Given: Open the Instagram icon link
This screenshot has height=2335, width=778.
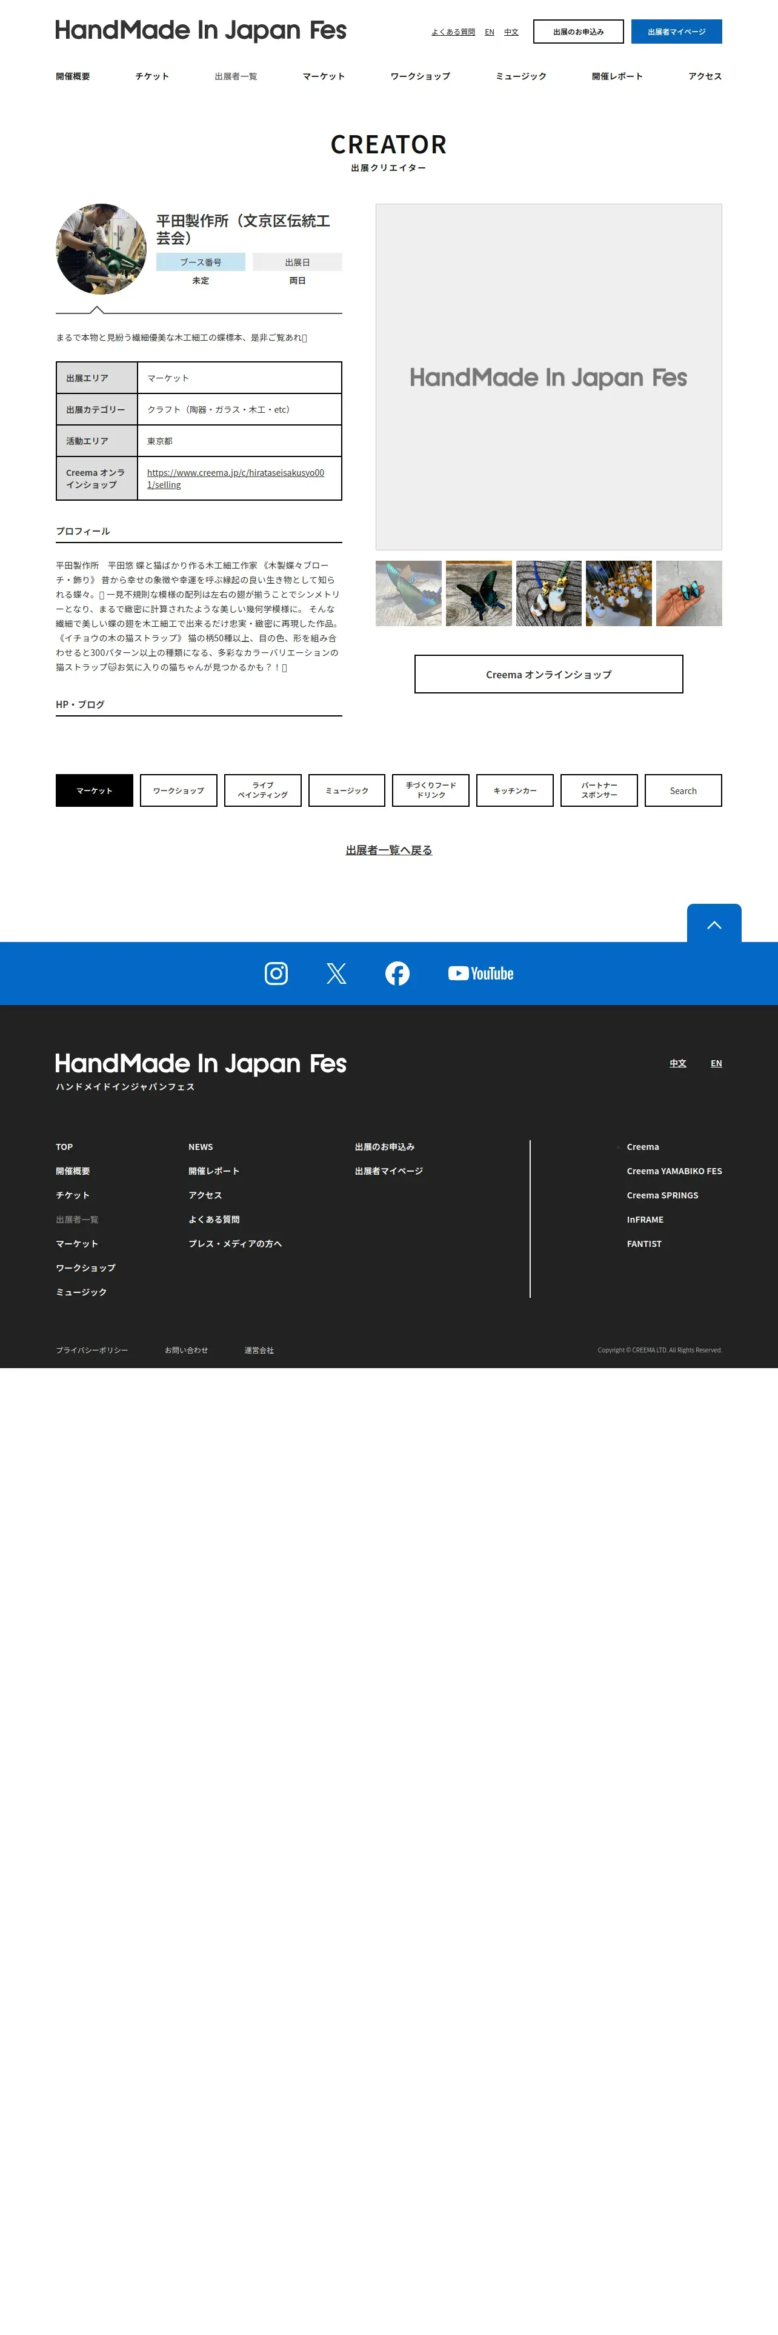Looking at the screenshot, I should pyautogui.click(x=276, y=973).
